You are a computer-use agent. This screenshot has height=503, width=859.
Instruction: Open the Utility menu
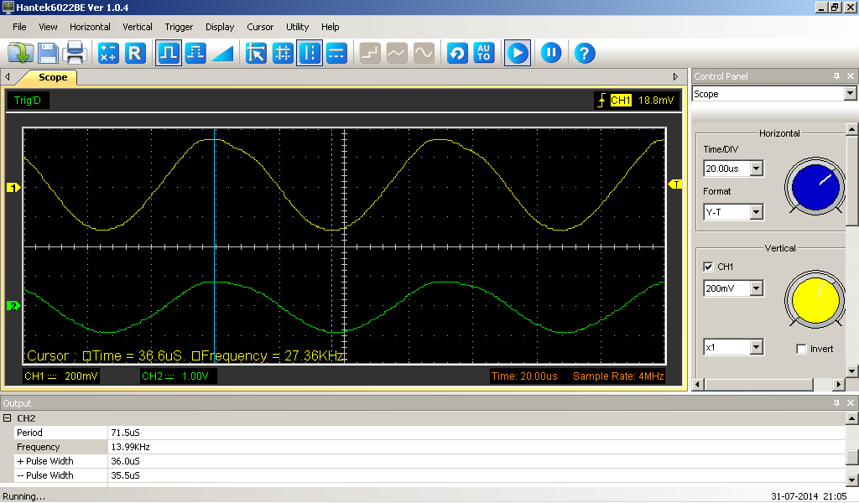(x=297, y=27)
